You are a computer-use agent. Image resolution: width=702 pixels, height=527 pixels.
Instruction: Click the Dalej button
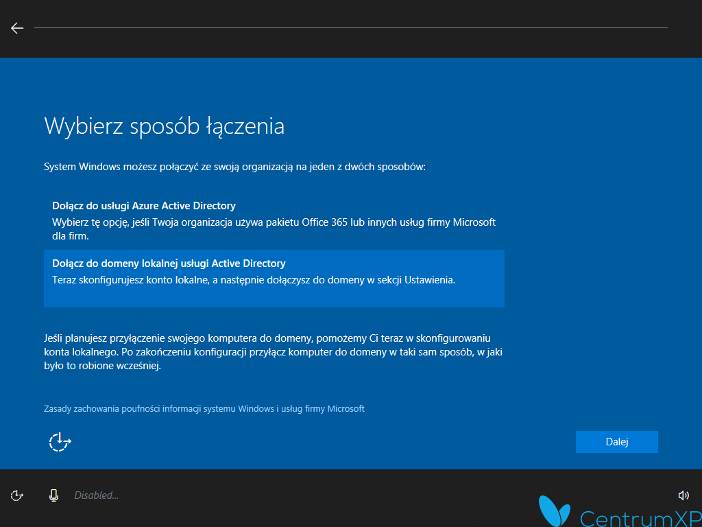(616, 442)
